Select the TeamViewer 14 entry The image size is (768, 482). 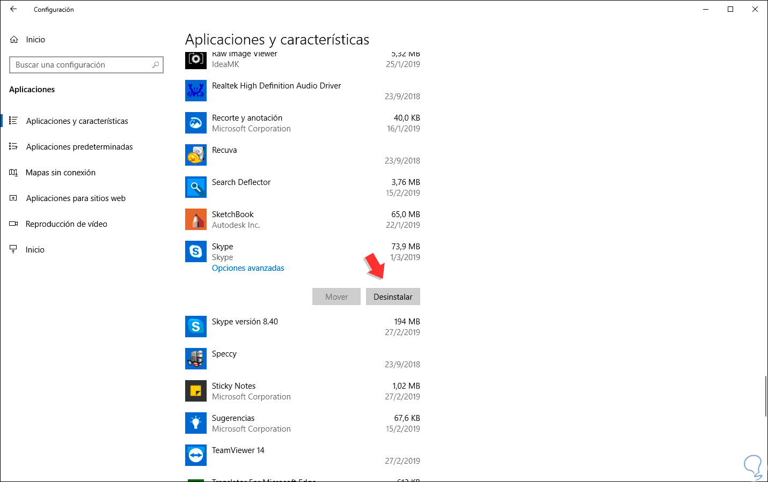[303, 455]
